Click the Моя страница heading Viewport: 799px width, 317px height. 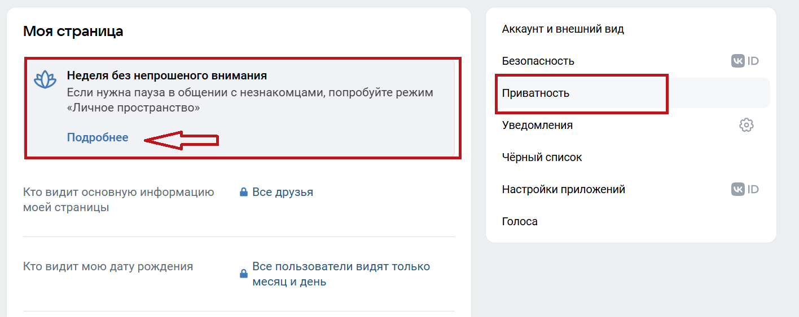tap(73, 31)
